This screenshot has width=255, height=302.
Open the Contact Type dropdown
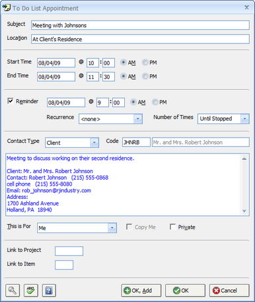(x=94, y=143)
